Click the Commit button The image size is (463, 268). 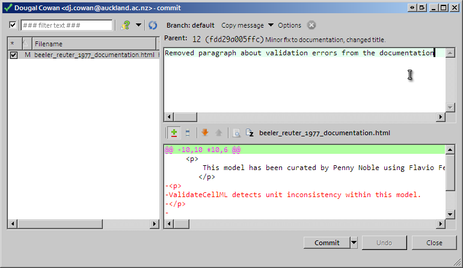327,243
